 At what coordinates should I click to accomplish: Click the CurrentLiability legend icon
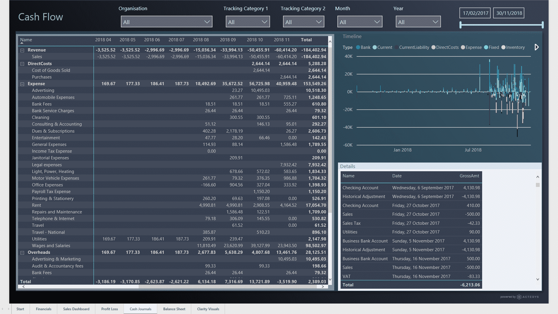(396, 47)
